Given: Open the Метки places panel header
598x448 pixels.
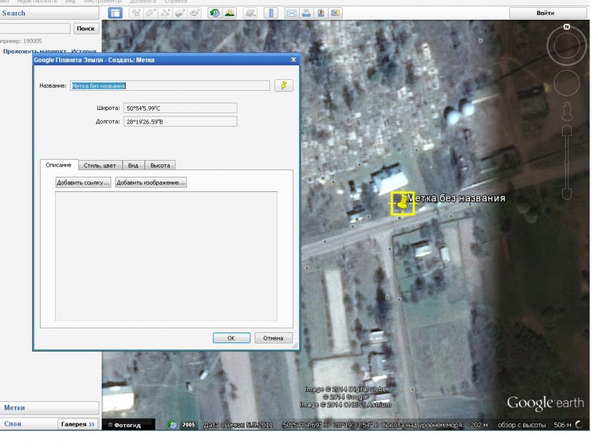Looking at the screenshot, I should coord(50,407).
